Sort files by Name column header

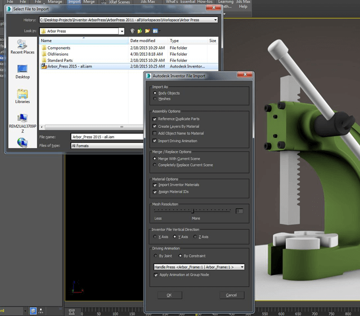click(x=84, y=41)
